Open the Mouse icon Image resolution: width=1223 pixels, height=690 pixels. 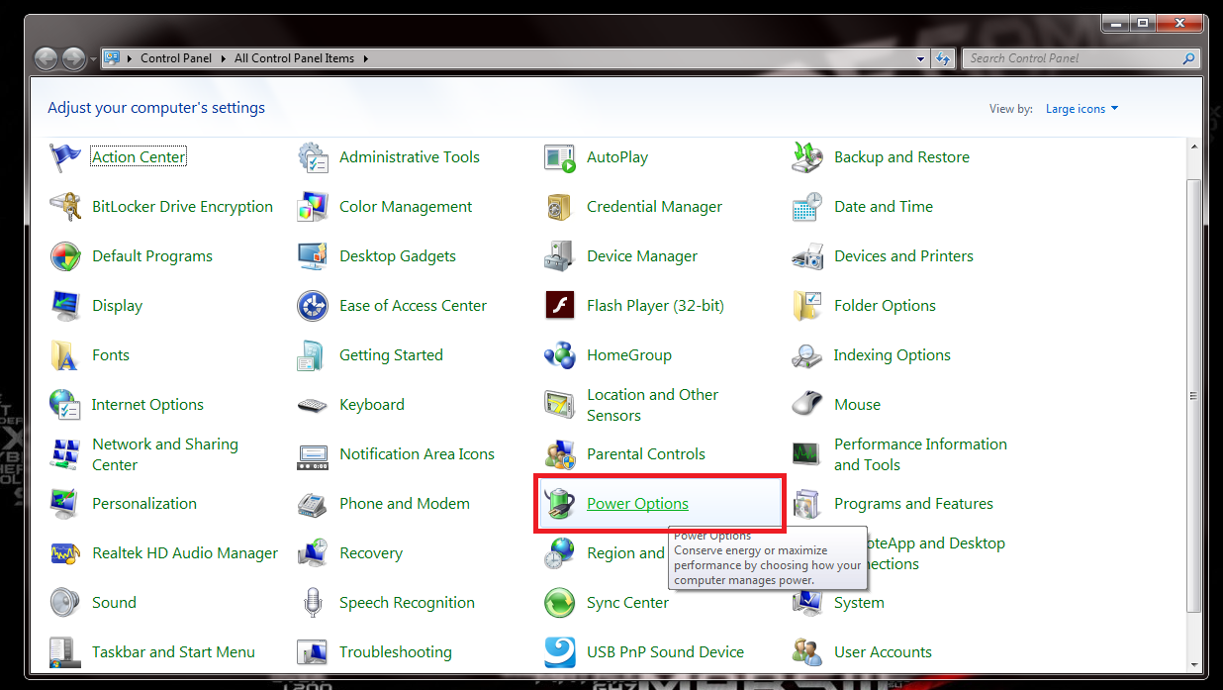pyautogui.click(x=807, y=405)
